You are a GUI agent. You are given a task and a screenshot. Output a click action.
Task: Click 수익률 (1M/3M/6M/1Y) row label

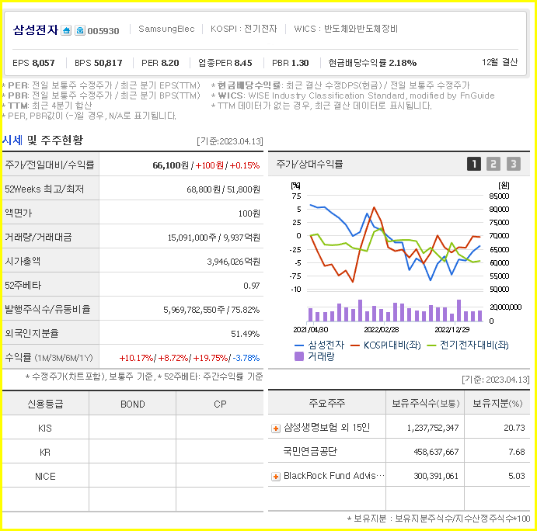coord(49,358)
